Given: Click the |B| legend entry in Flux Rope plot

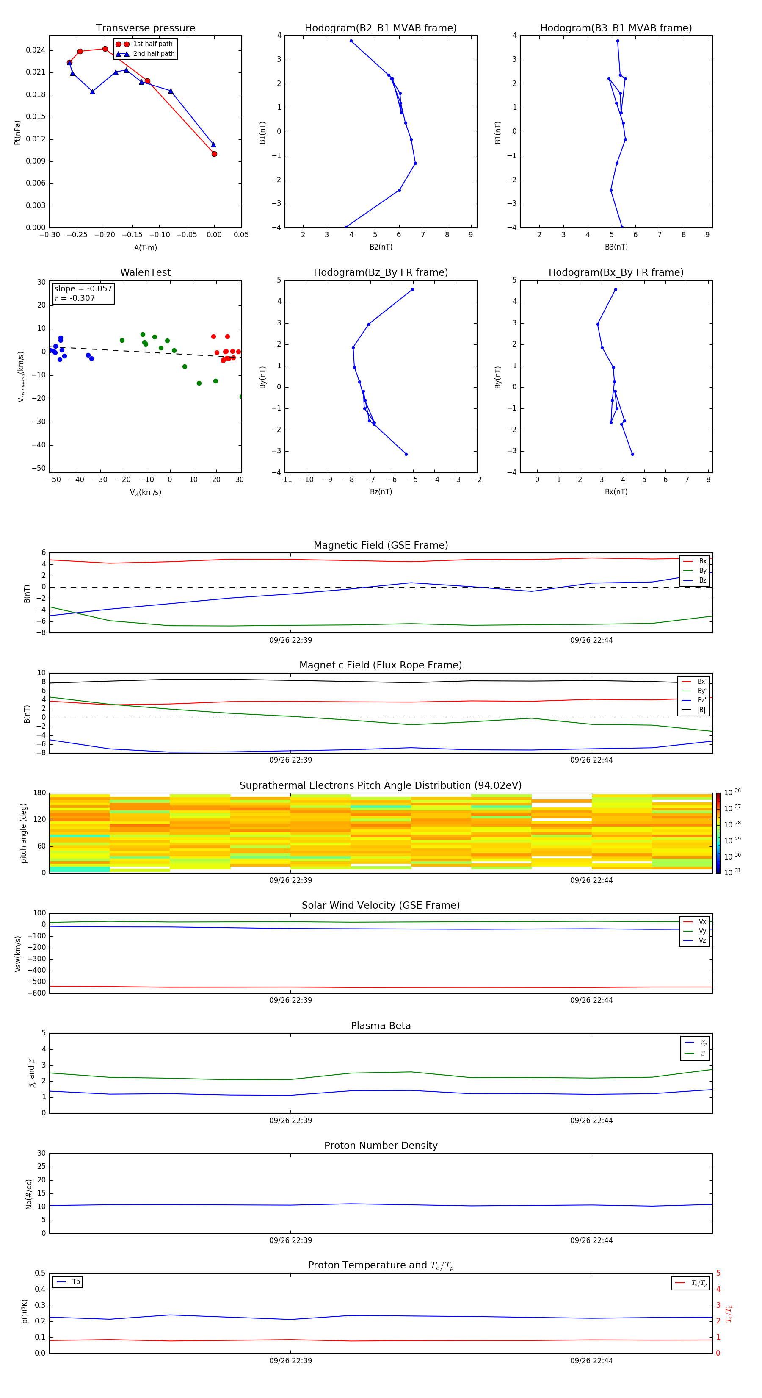Looking at the screenshot, I should 694,710.
